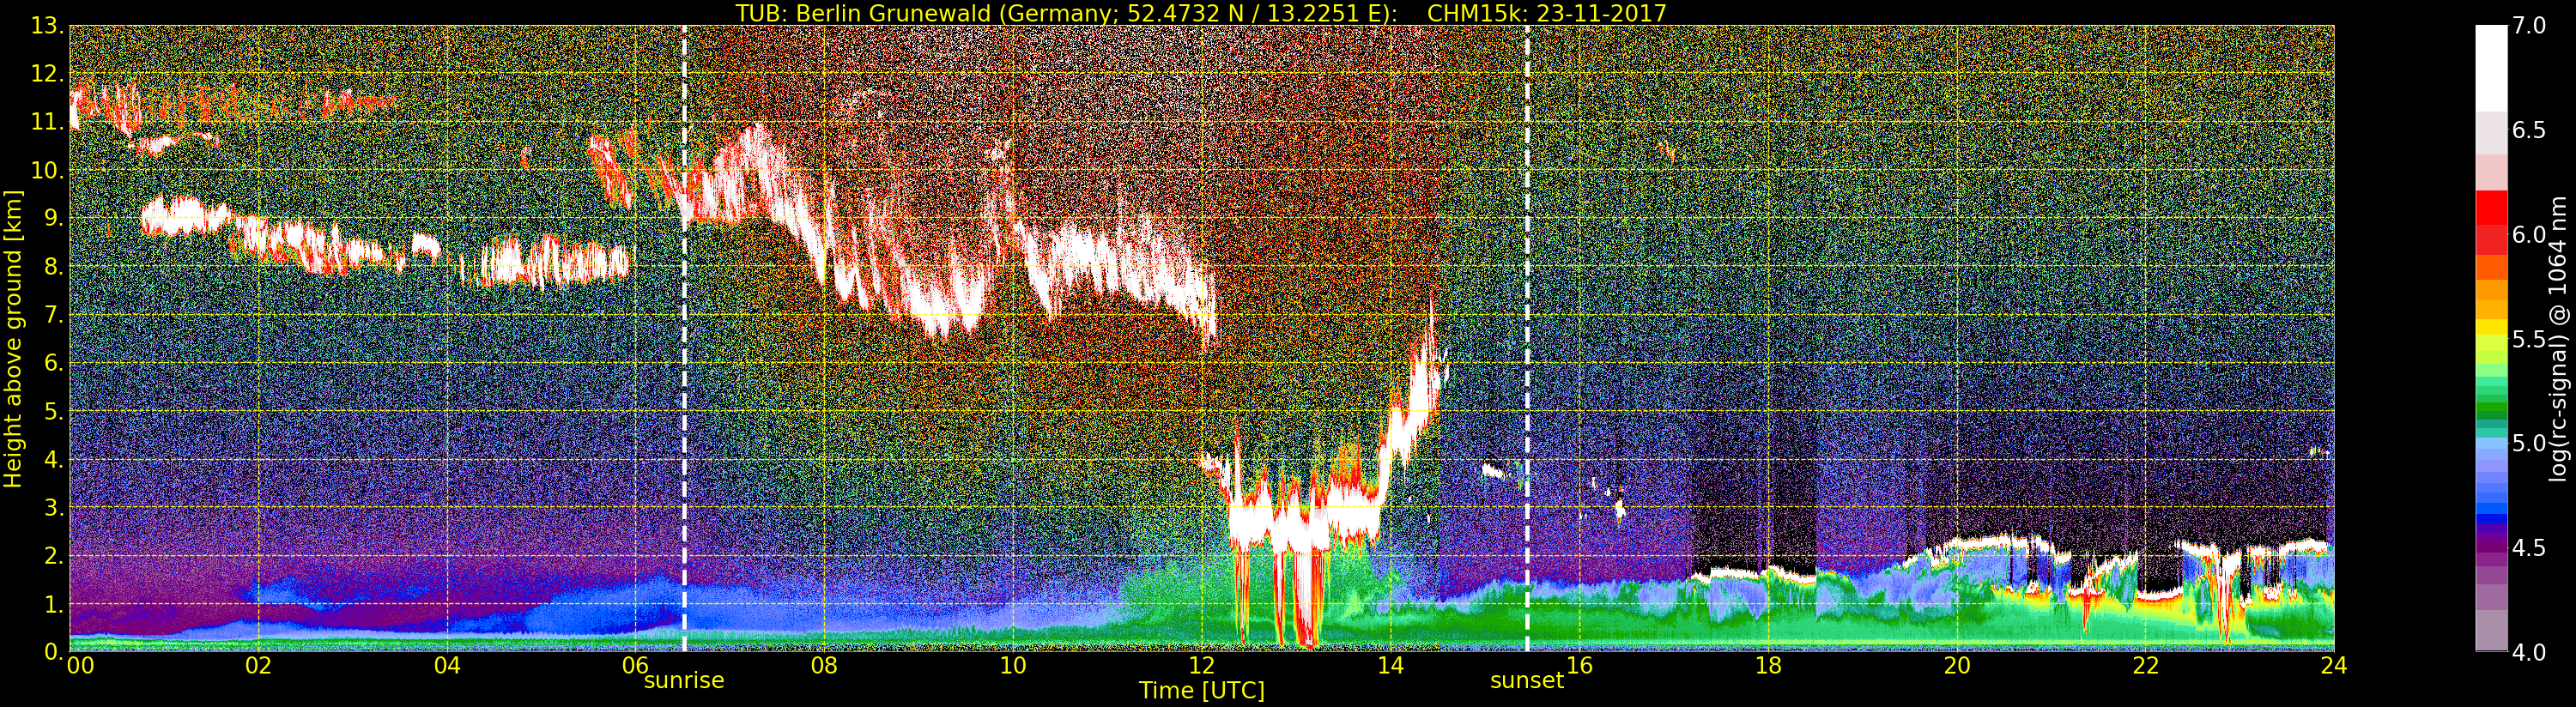Viewport: 2576px width, 707px height.
Task: Click the height-axis tick label '2.'
Action: 52,555
